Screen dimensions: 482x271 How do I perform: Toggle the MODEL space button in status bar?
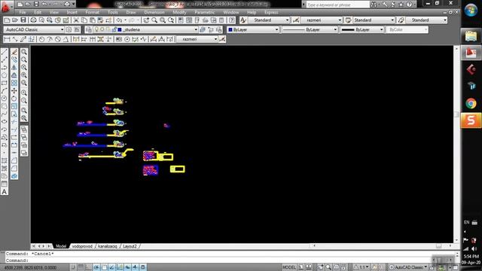[289, 267]
